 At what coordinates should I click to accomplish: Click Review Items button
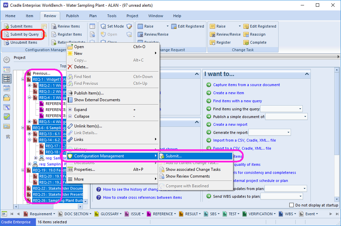coord(66,26)
